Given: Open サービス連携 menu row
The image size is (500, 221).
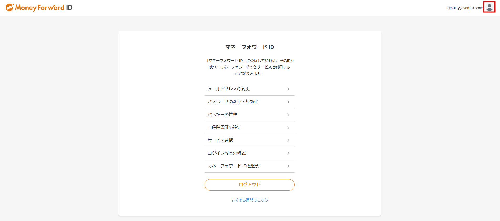Looking at the screenshot, I should click(249, 140).
